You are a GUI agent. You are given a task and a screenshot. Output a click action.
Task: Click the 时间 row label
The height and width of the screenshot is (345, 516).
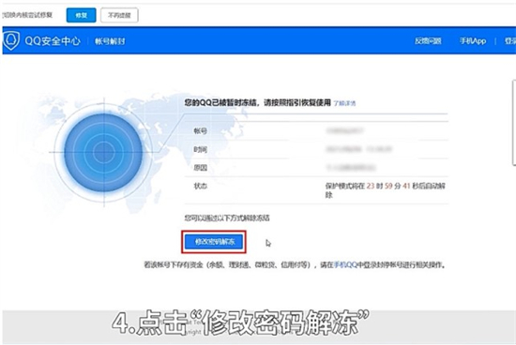(200, 150)
